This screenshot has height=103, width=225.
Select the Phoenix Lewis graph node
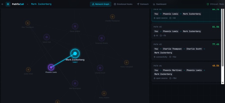[51, 67]
